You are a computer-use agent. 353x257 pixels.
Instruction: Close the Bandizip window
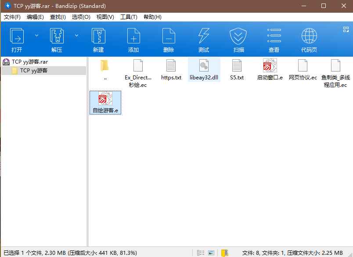[x=344, y=6]
